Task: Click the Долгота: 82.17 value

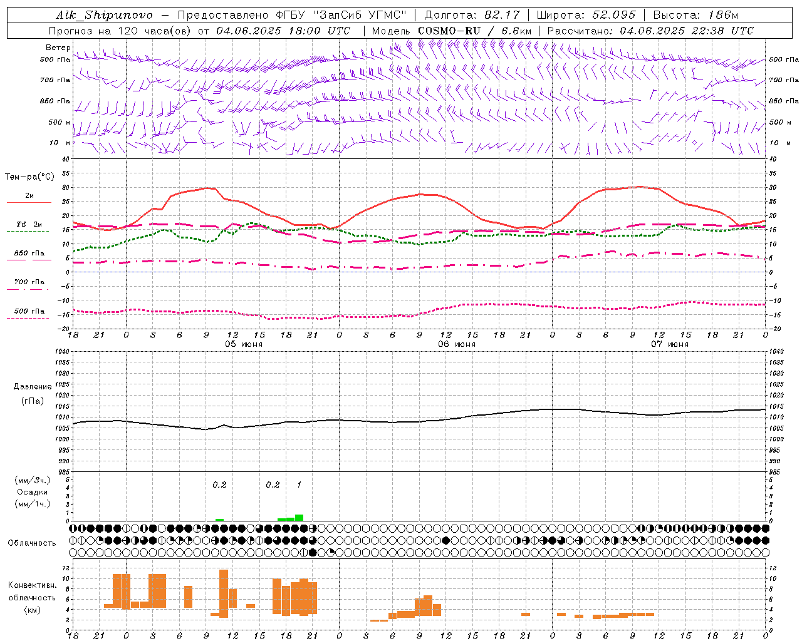Action: 472,15
